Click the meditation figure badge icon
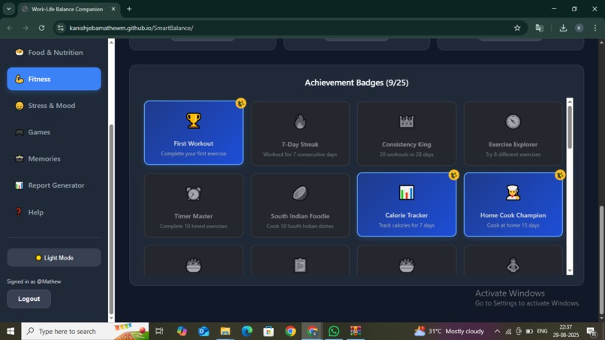Viewport: 605px width, 340px height. (513, 265)
